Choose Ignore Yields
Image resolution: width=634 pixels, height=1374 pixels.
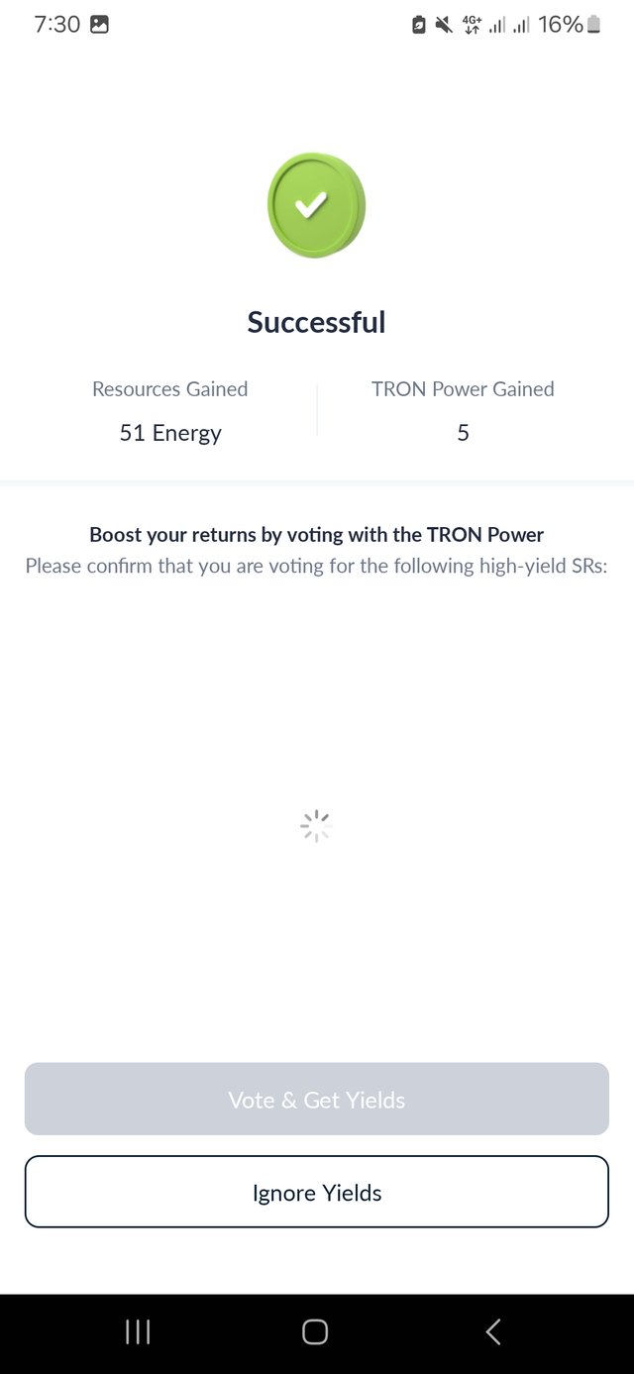(317, 1192)
